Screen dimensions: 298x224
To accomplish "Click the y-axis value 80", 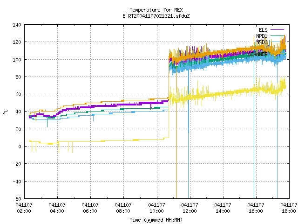I will tap(18, 77).
